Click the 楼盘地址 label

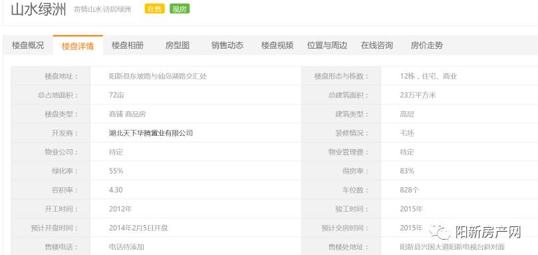point(61,77)
